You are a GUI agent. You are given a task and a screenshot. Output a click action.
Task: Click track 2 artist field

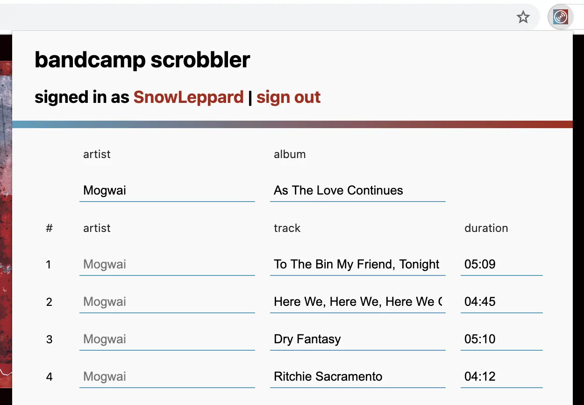[167, 302]
